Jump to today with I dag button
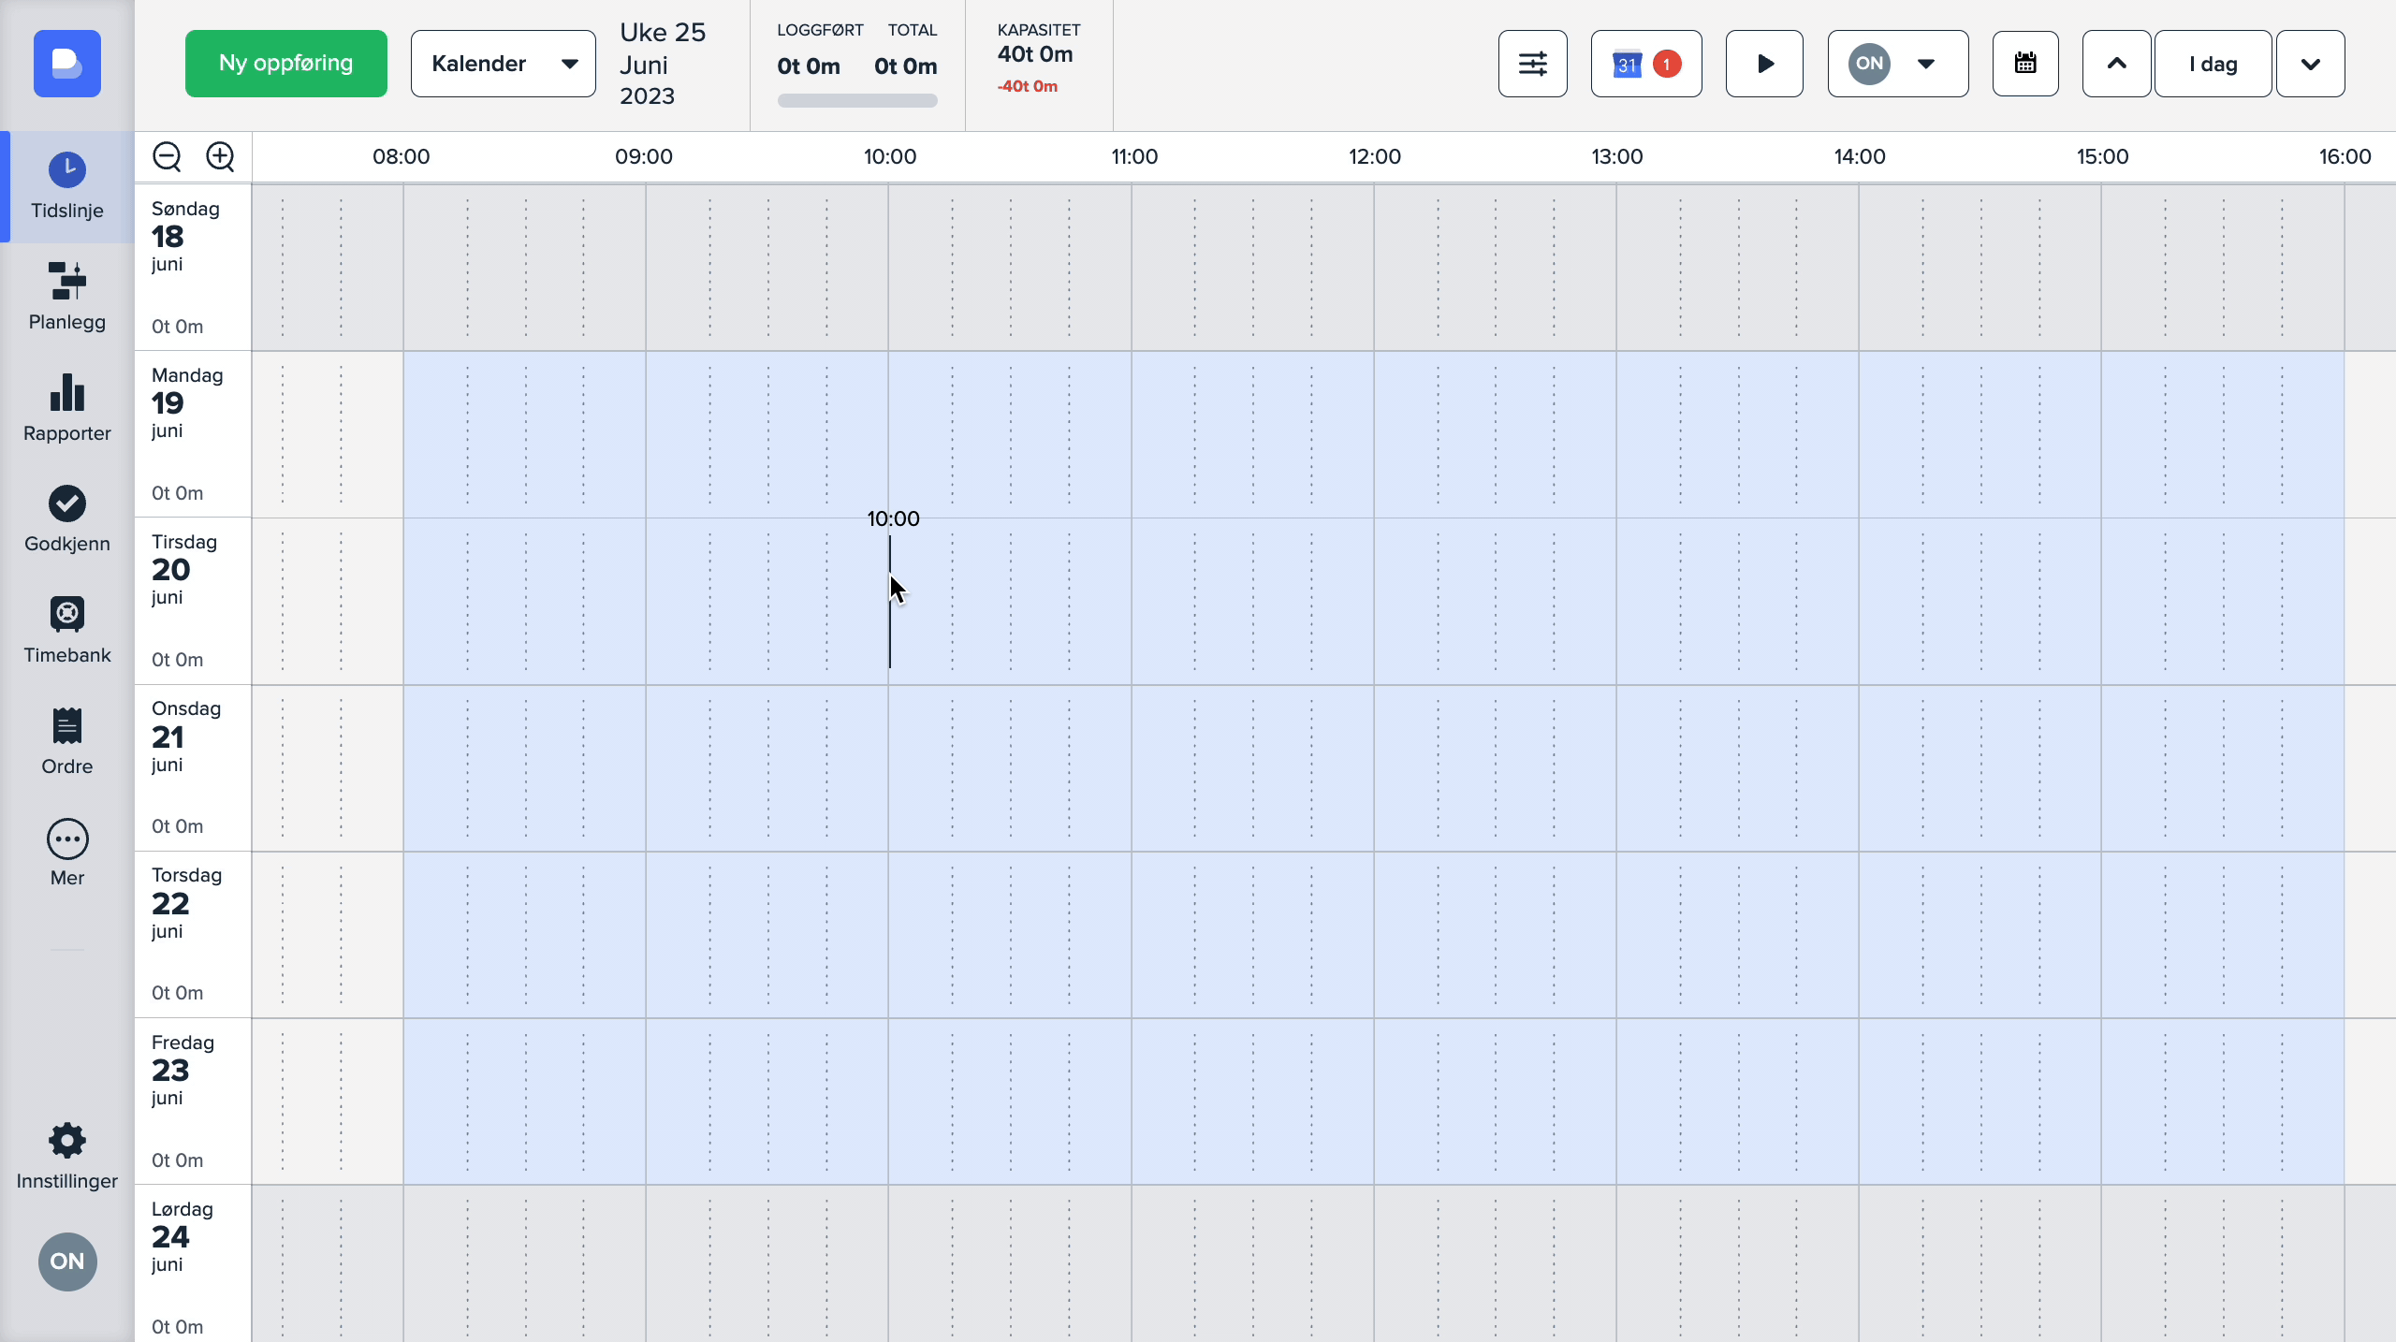Viewport: 2396px width, 1342px height. point(2213,64)
